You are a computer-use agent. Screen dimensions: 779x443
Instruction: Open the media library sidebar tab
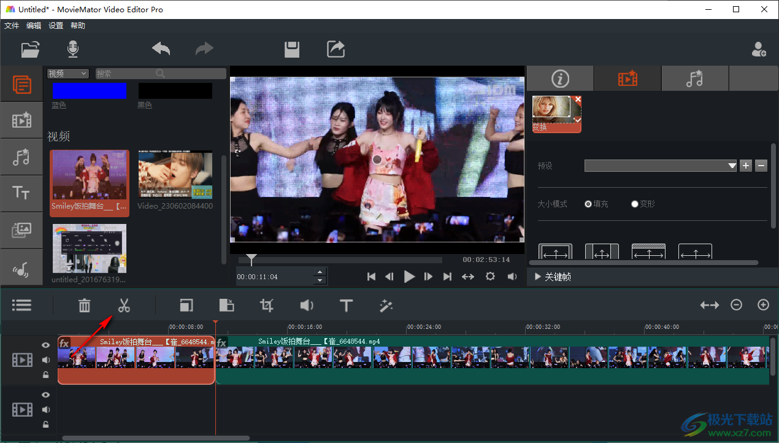pos(21,84)
